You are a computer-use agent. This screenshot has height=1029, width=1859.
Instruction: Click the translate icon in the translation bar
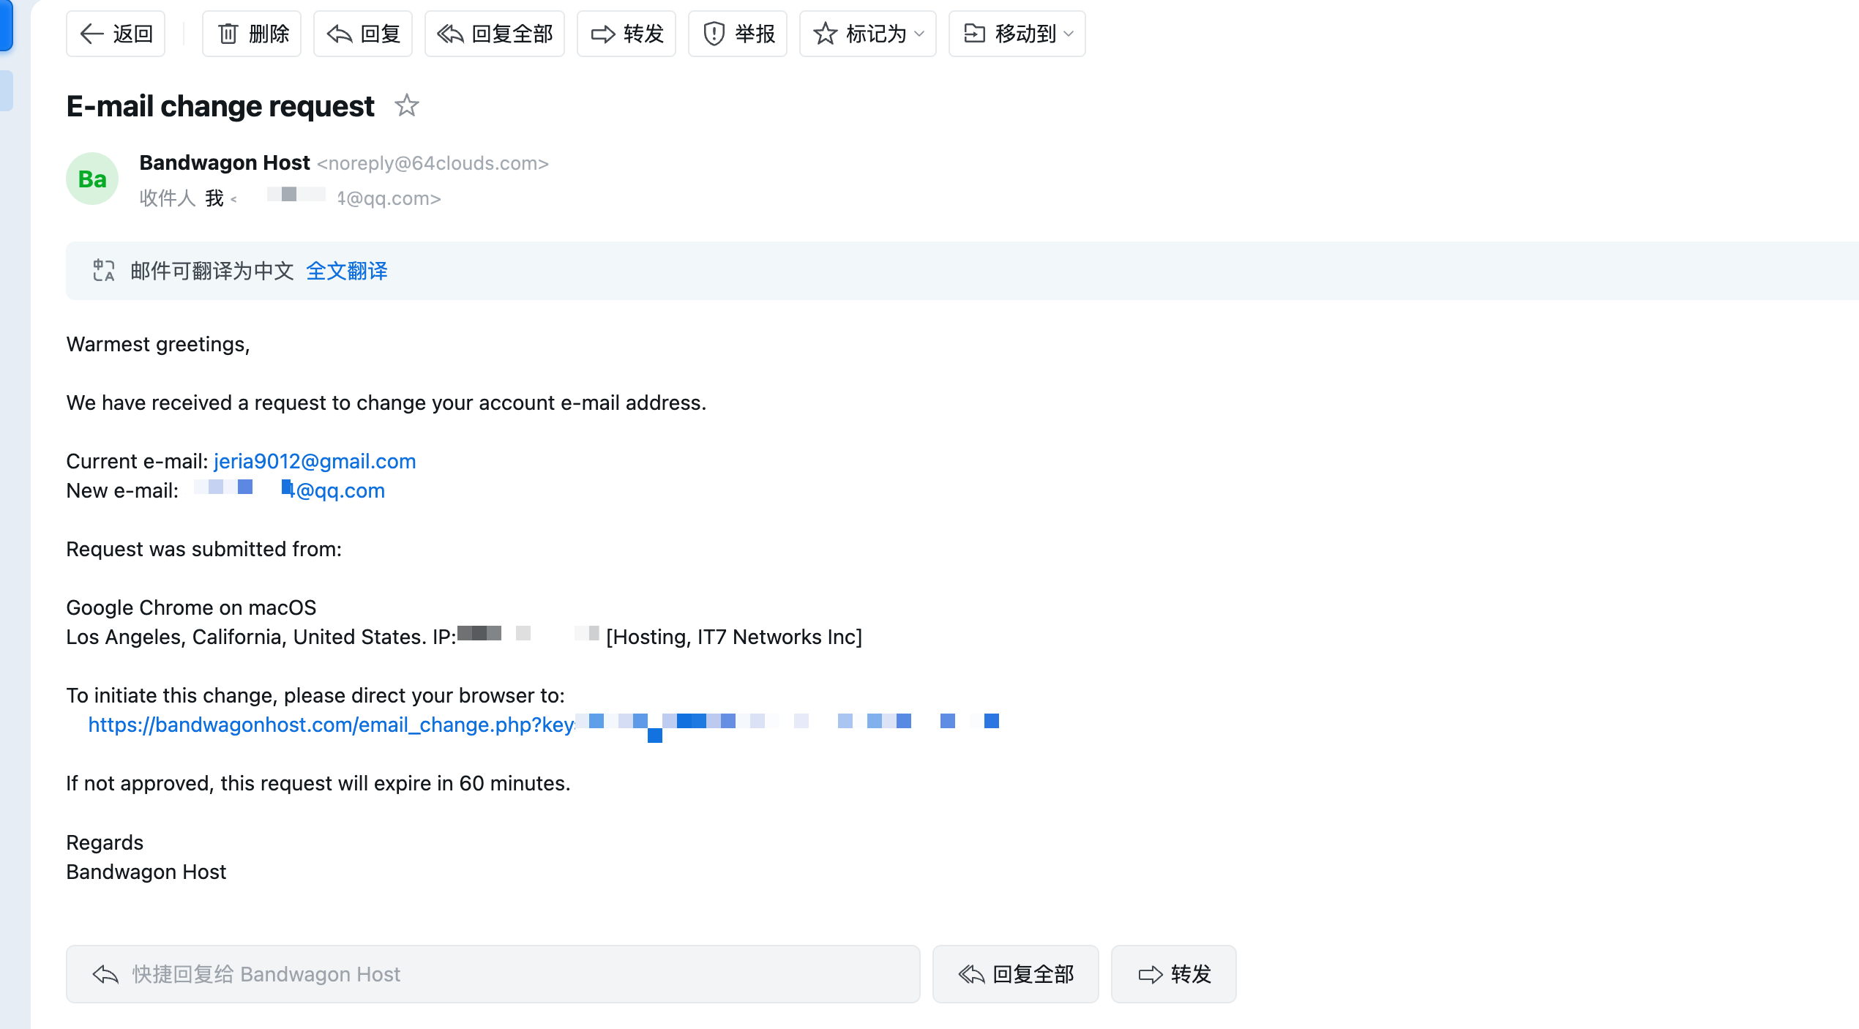click(103, 271)
